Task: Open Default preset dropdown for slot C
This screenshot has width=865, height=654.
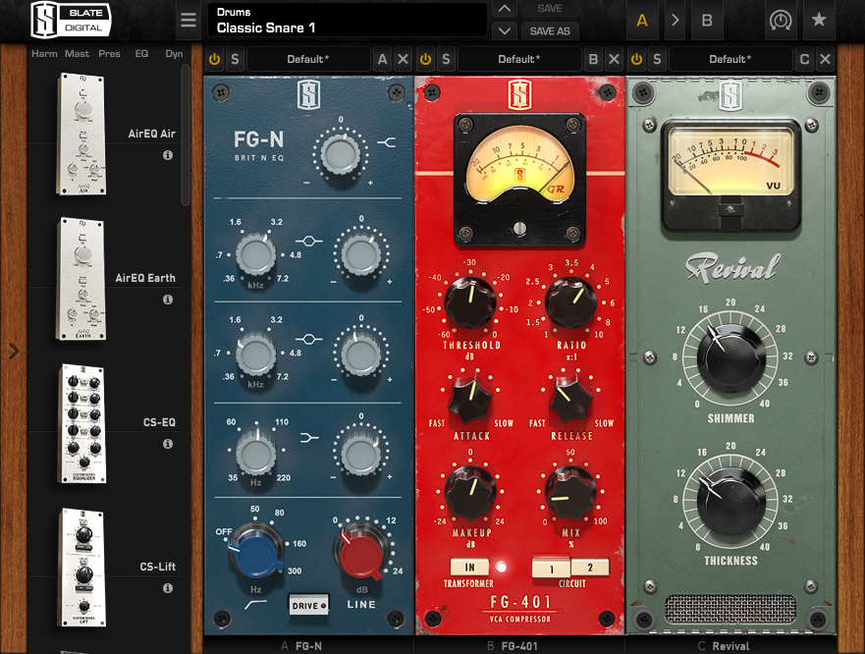Action: [730, 59]
